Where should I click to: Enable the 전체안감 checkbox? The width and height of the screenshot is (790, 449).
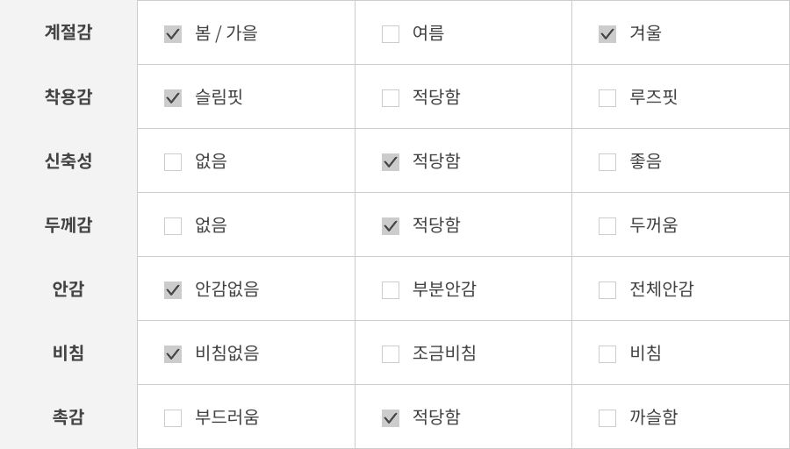click(607, 290)
